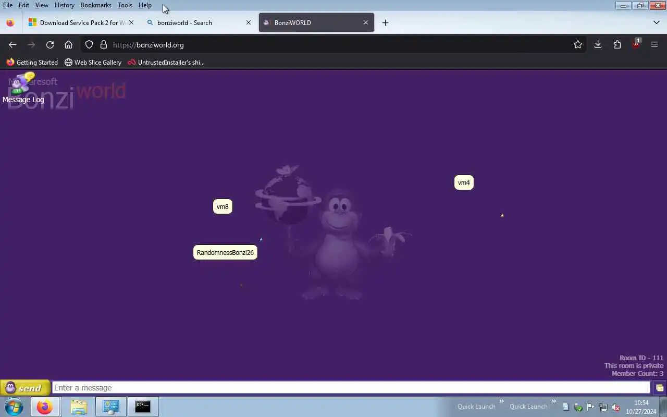Open the Help menu
This screenshot has width=667, height=417.
coord(145,5)
